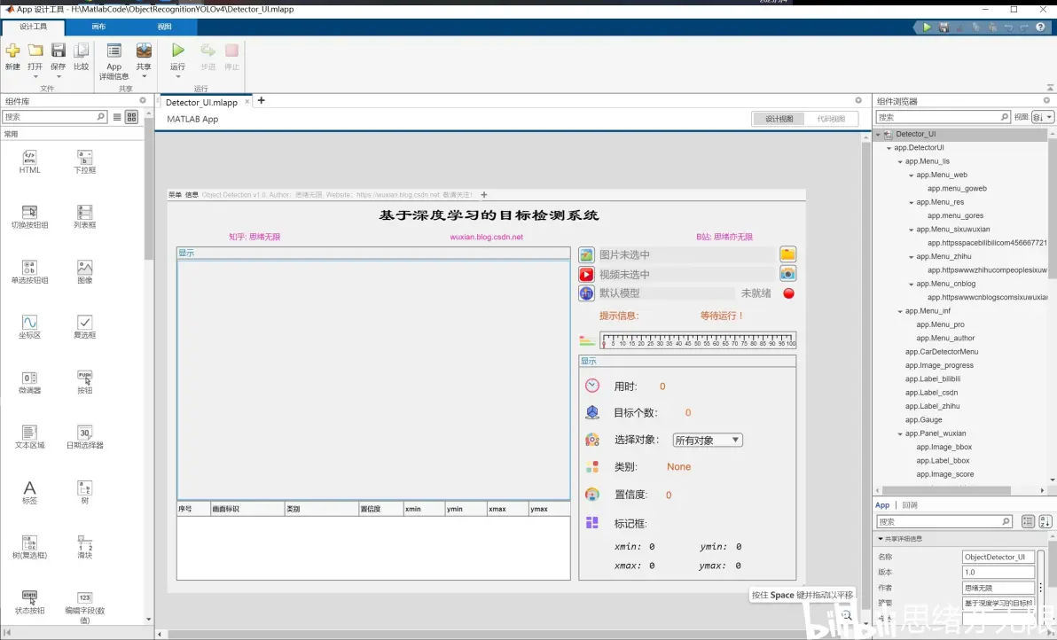The image size is (1057, 640).
Task: Switch to 代码视图 (Code View)
Action: point(831,119)
